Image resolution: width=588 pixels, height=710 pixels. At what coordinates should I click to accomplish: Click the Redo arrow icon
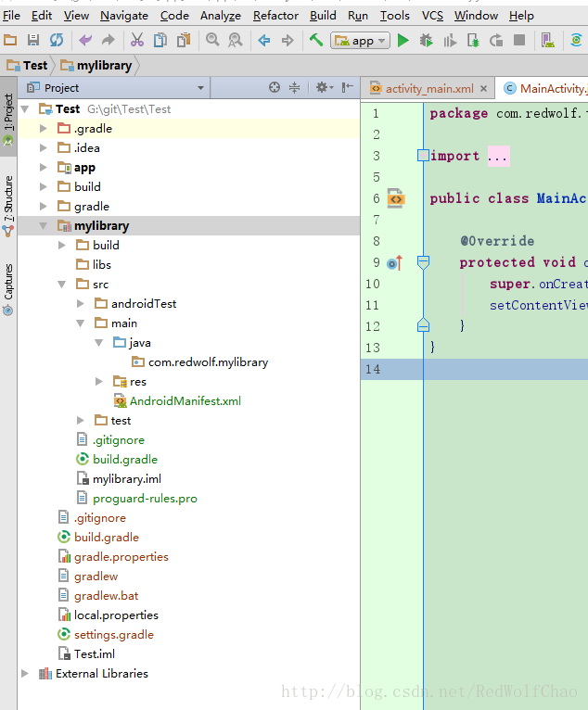tap(109, 40)
